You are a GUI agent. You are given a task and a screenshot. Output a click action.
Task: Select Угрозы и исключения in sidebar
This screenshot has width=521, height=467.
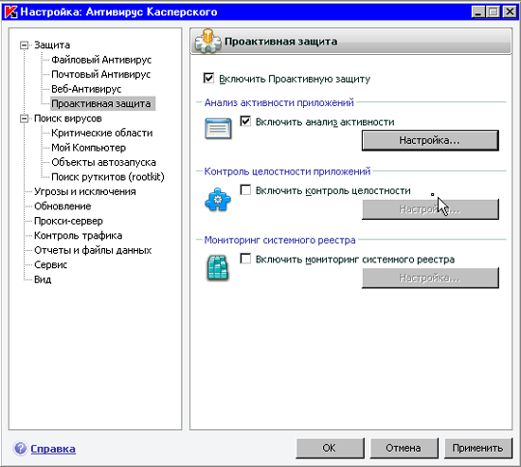[x=84, y=191]
